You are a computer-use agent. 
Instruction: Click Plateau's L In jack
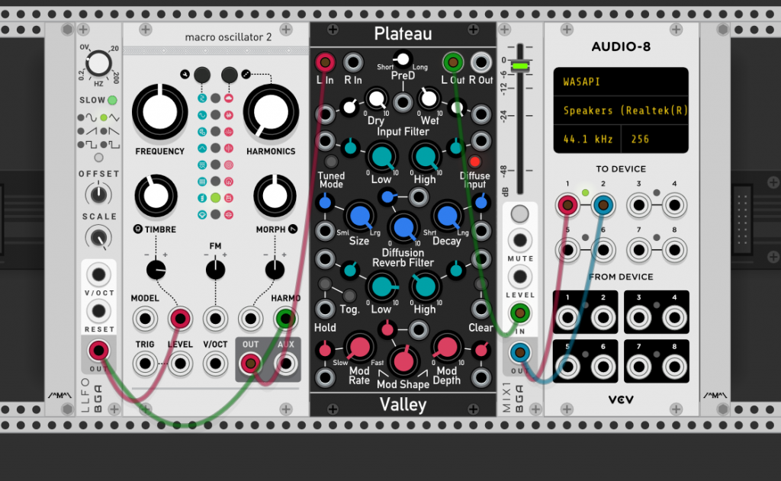325,63
